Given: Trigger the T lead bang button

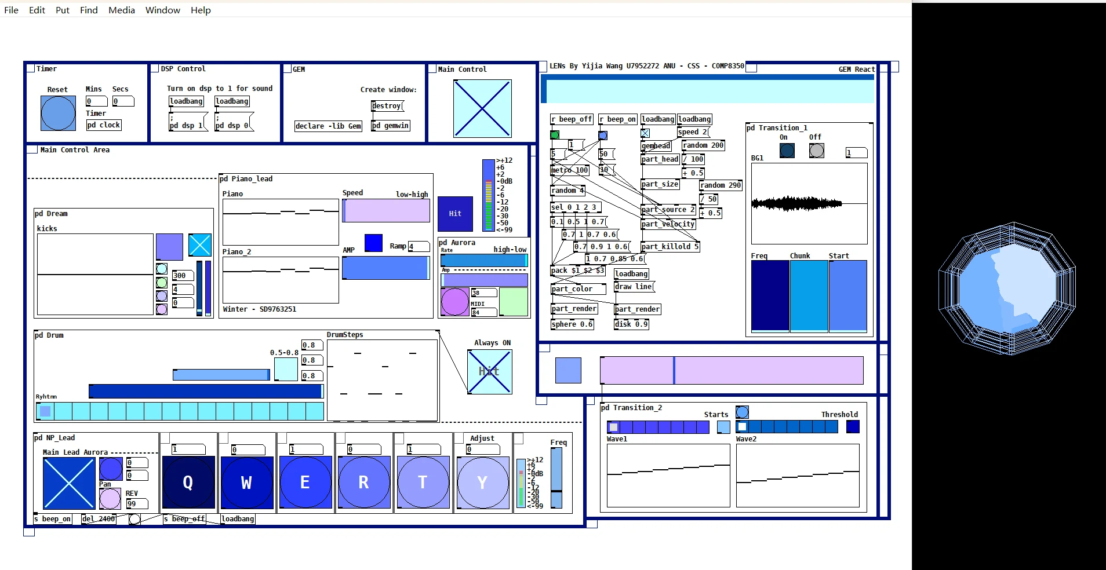Looking at the screenshot, I should click(423, 483).
